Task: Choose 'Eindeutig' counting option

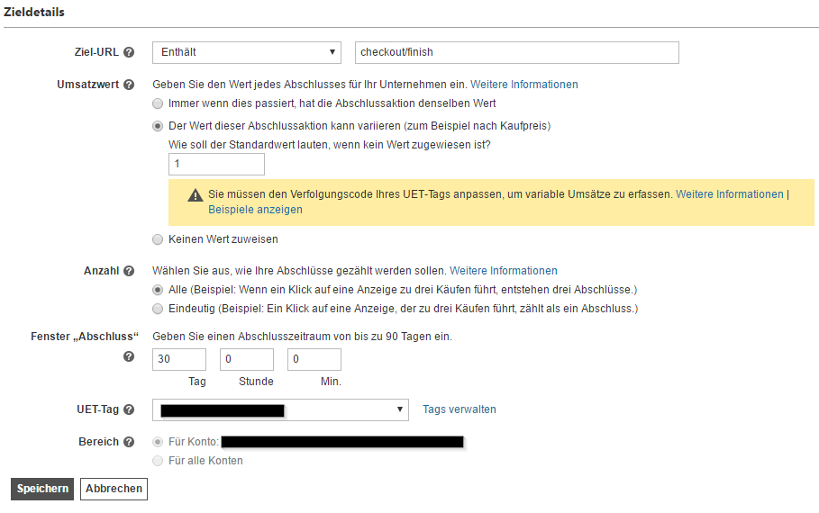Action: tap(159, 309)
